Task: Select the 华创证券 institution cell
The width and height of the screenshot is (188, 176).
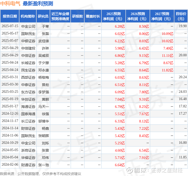Action: (28, 99)
